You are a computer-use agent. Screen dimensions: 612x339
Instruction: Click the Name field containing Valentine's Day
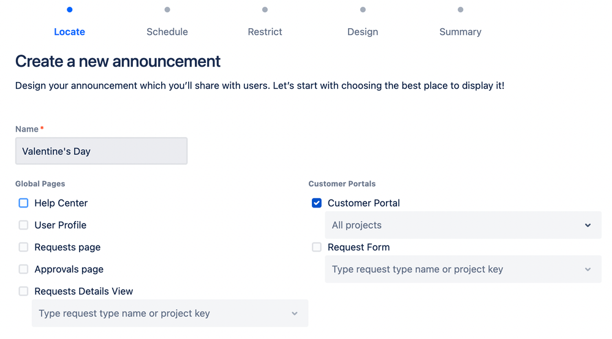pos(101,151)
